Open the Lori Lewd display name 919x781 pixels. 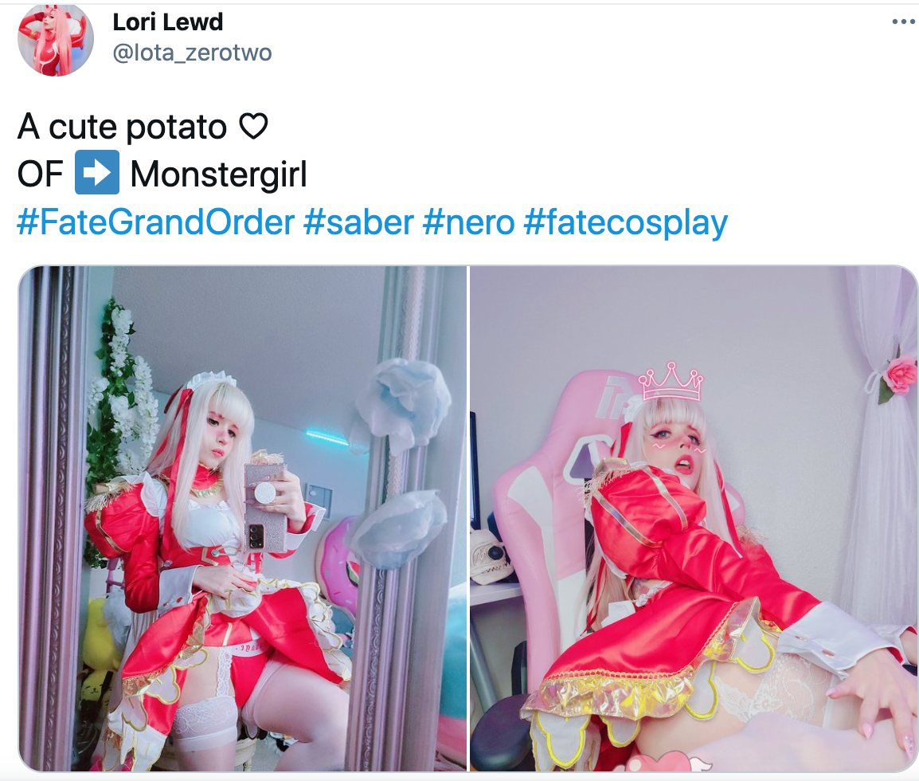pyautogui.click(x=167, y=22)
